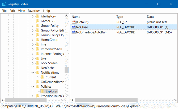Viewport: 178px width, 109px height.
Task: Expand the PrecisionTouchPa key
Action: click(x=33, y=96)
